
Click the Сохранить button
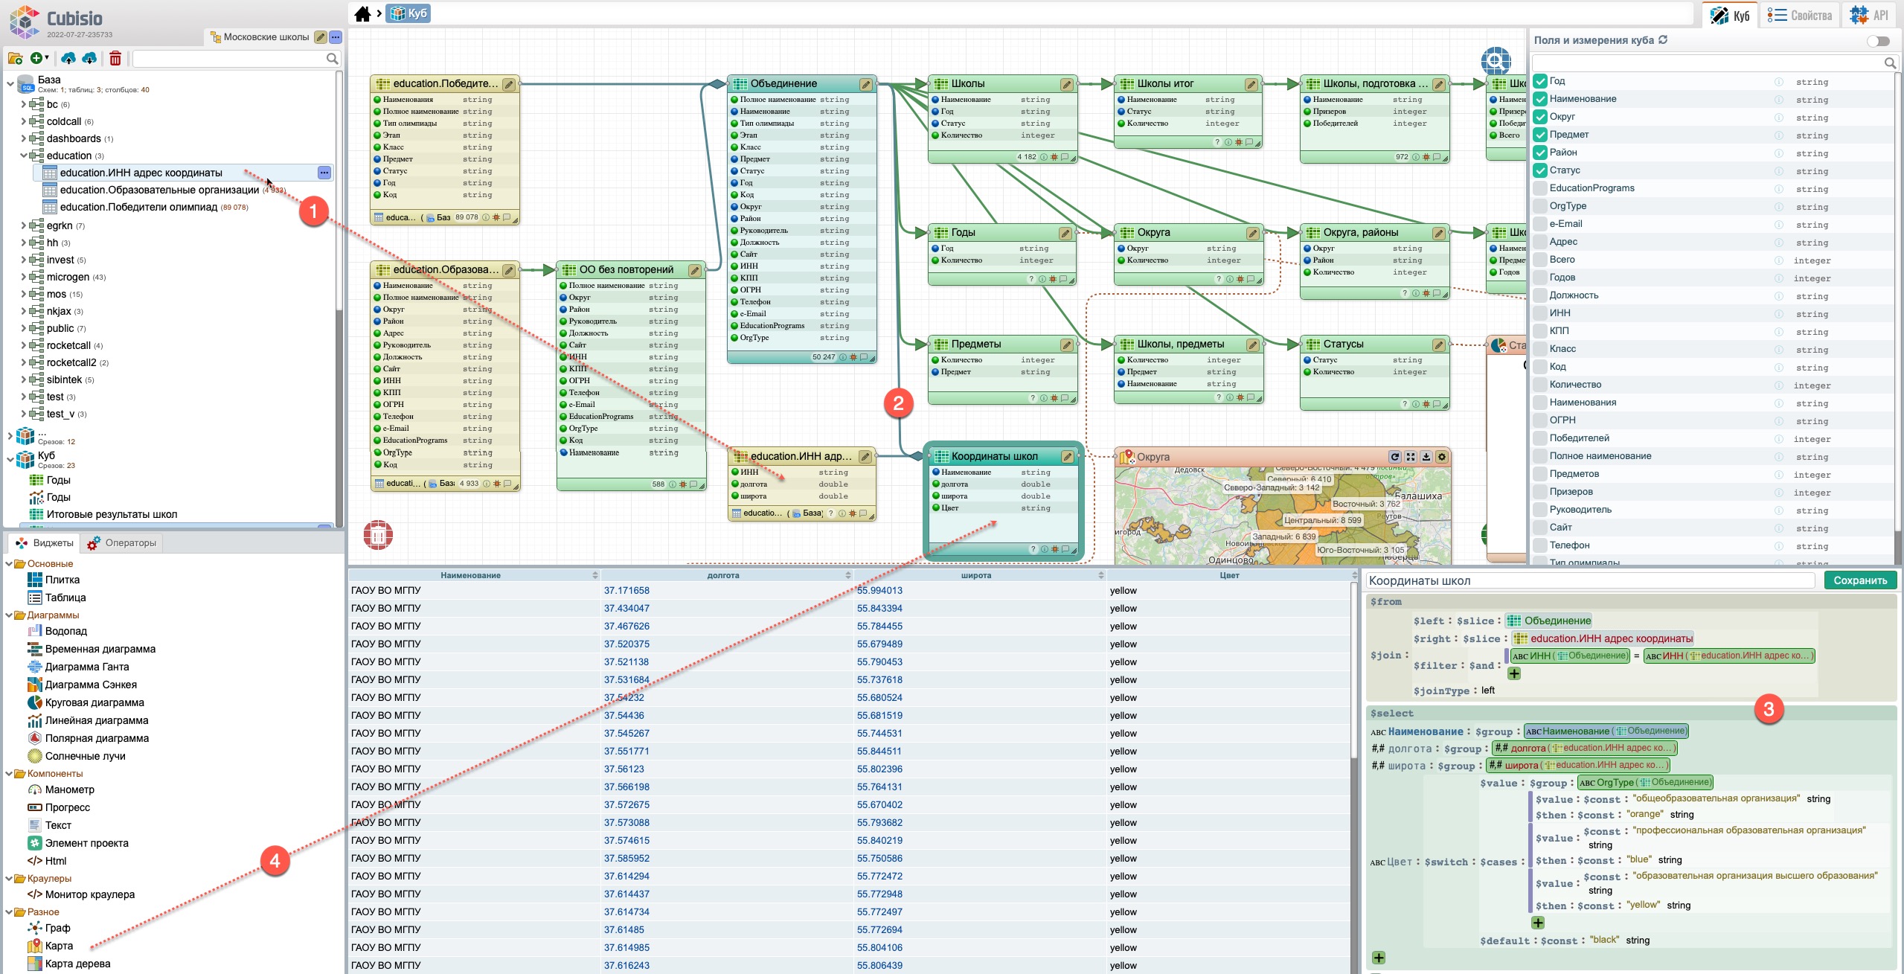point(1859,580)
